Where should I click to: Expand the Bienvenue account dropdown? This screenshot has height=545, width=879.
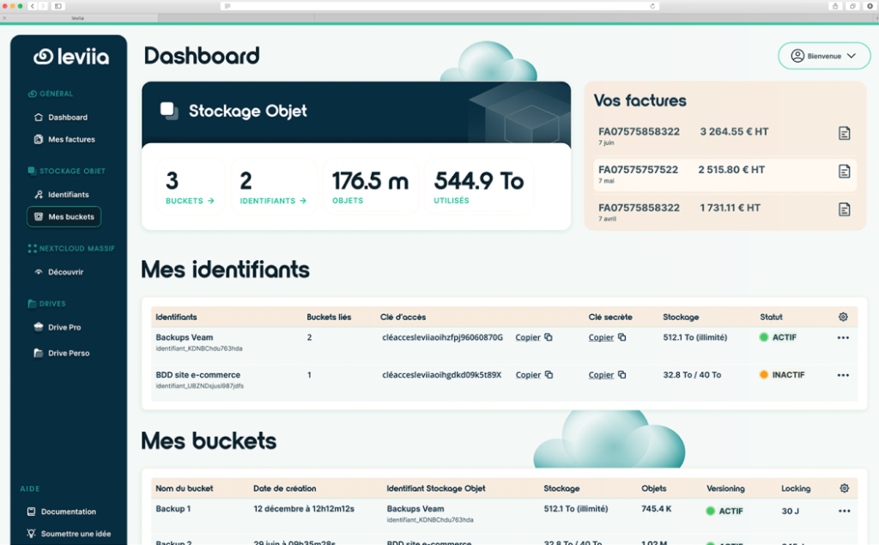[x=823, y=56]
